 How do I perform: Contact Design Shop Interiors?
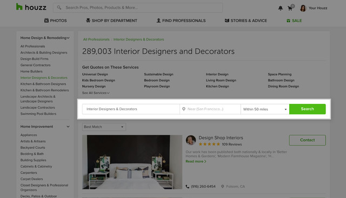(308, 140)
